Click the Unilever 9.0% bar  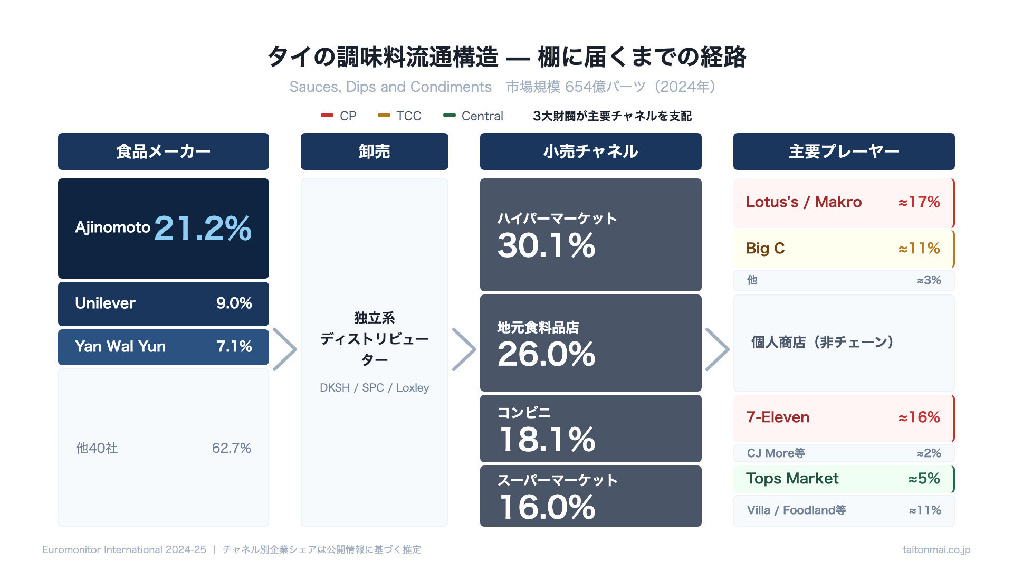164,303
